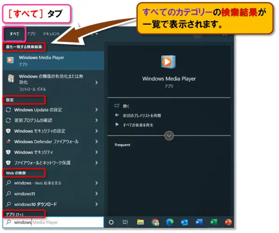Open File Explorer from taskbar
The width and height of the screenshot is (279, 233).
(140, 222)
